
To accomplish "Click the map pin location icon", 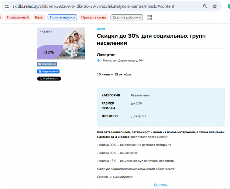I will tap(98, 61).
